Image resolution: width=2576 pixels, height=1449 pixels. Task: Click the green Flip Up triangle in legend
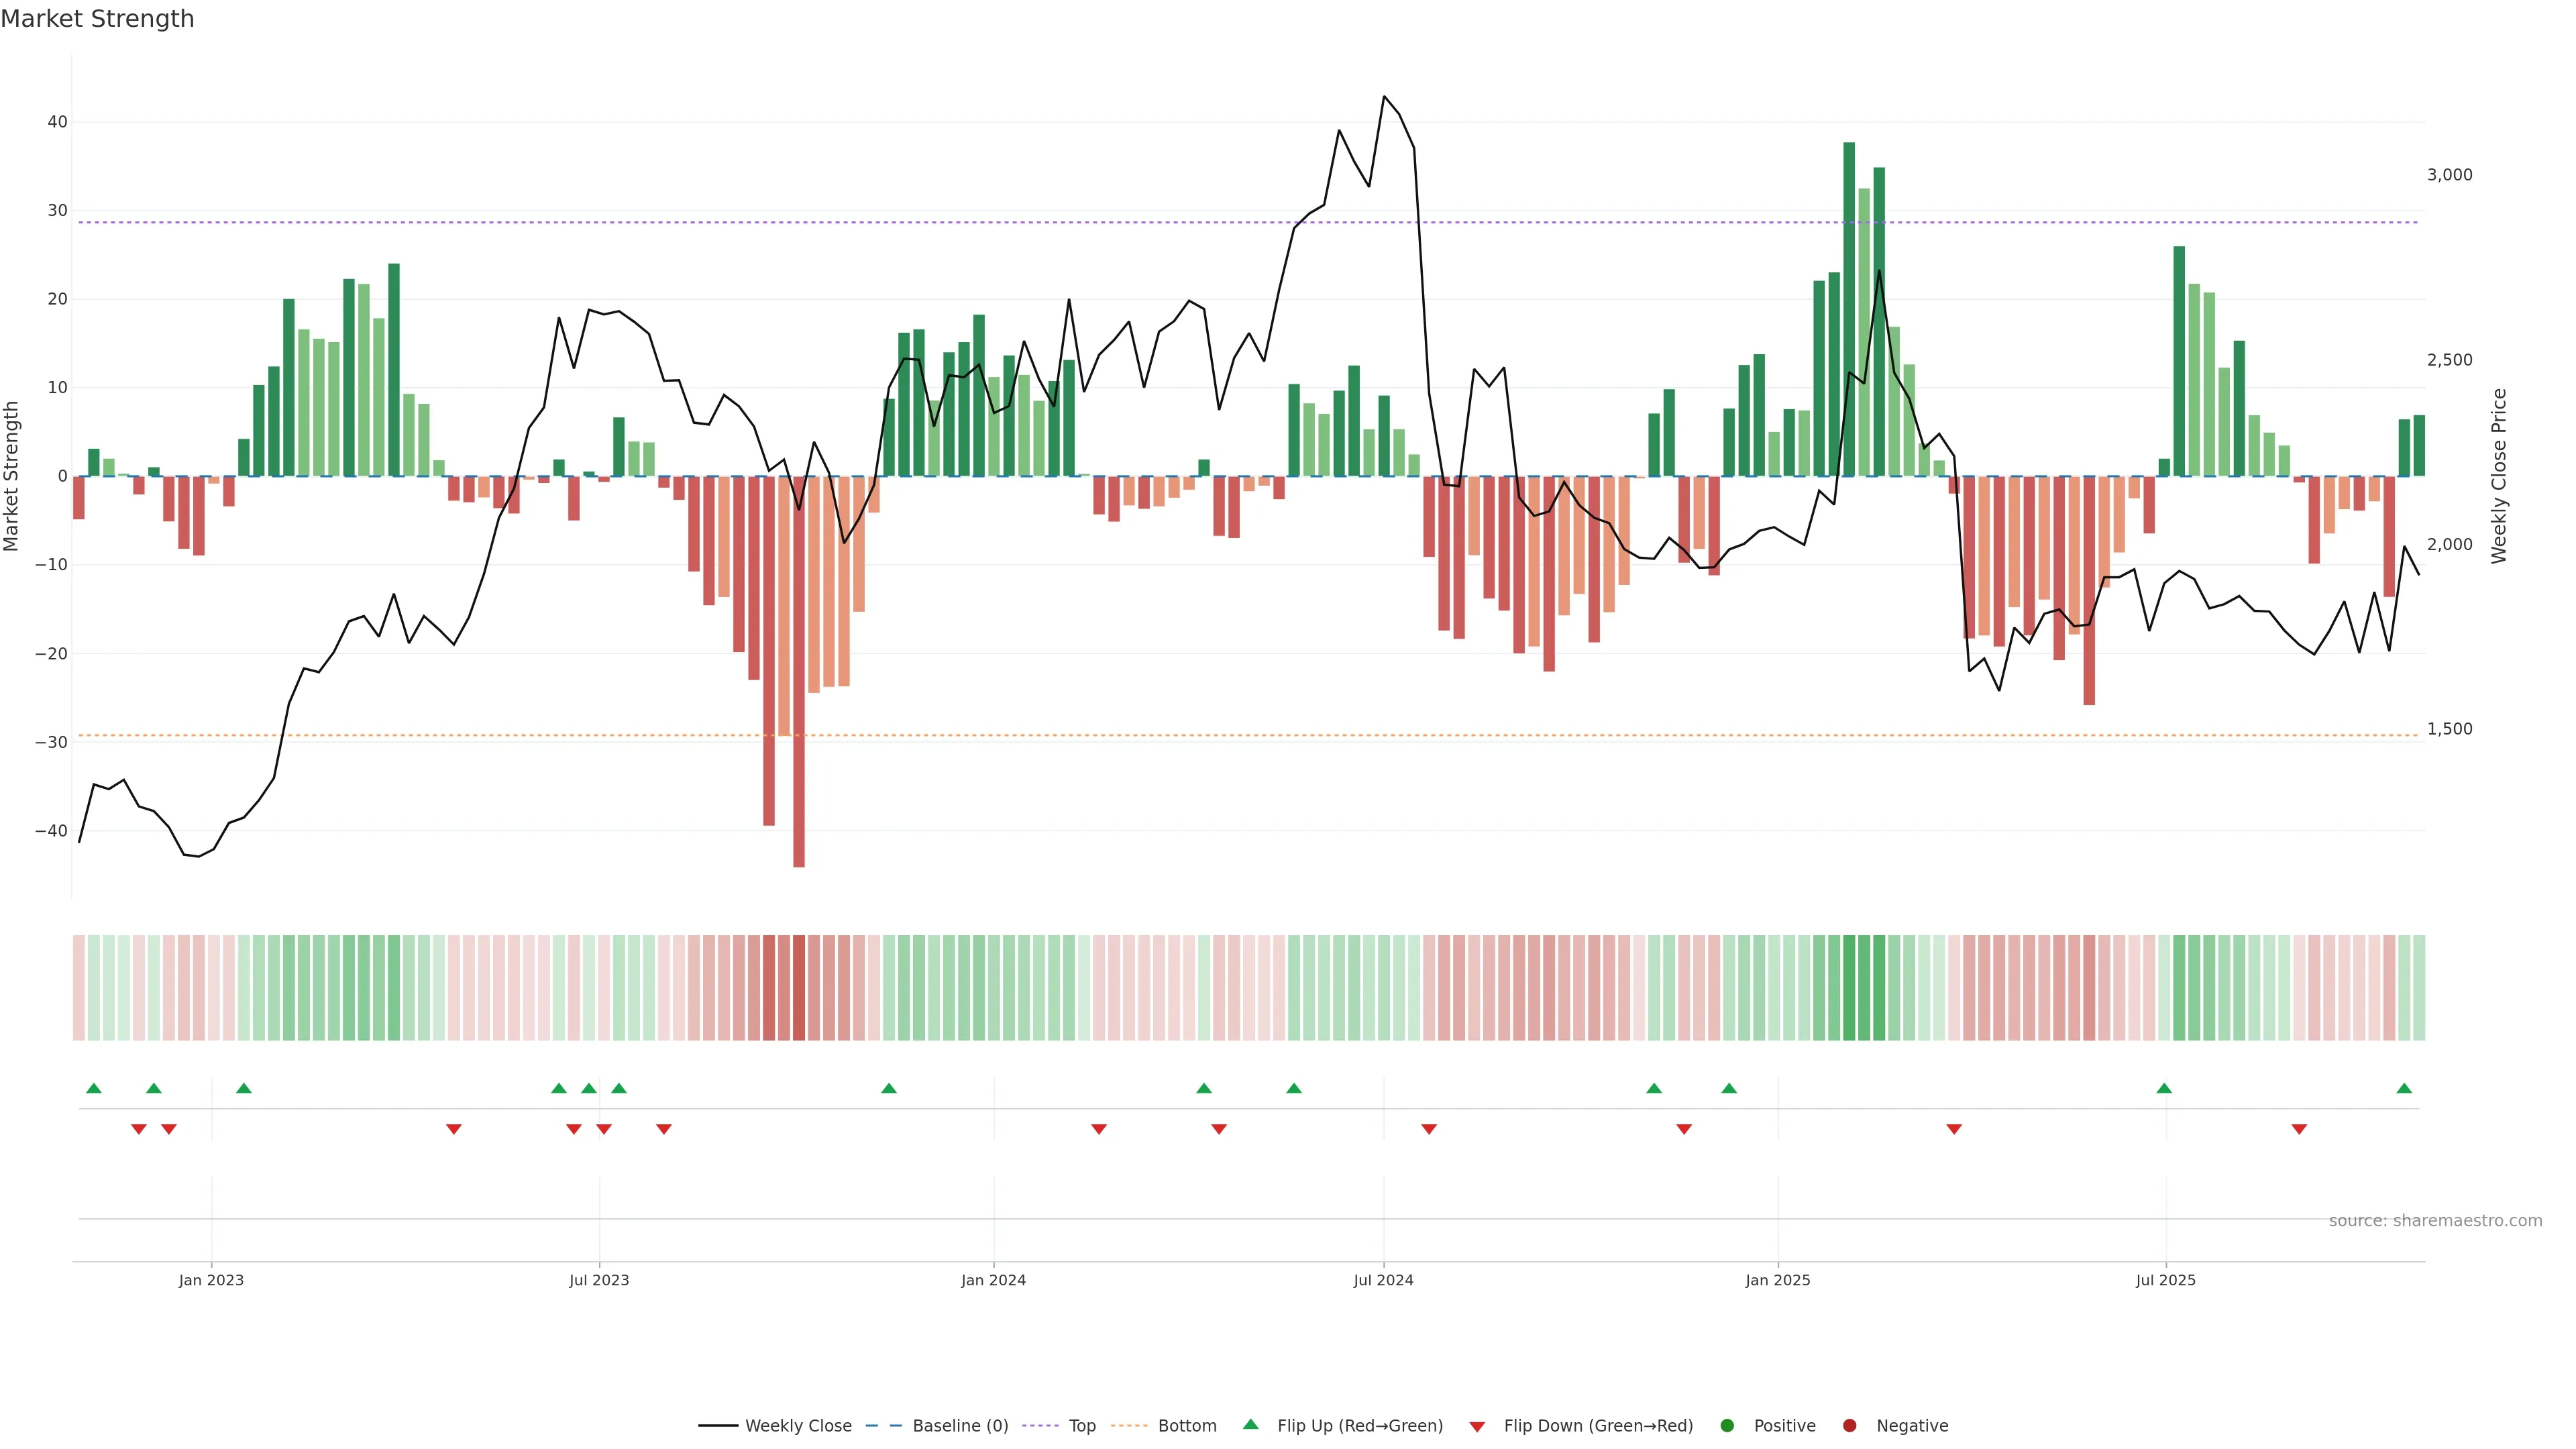pyautogui.click(x=1250, y=1425)
